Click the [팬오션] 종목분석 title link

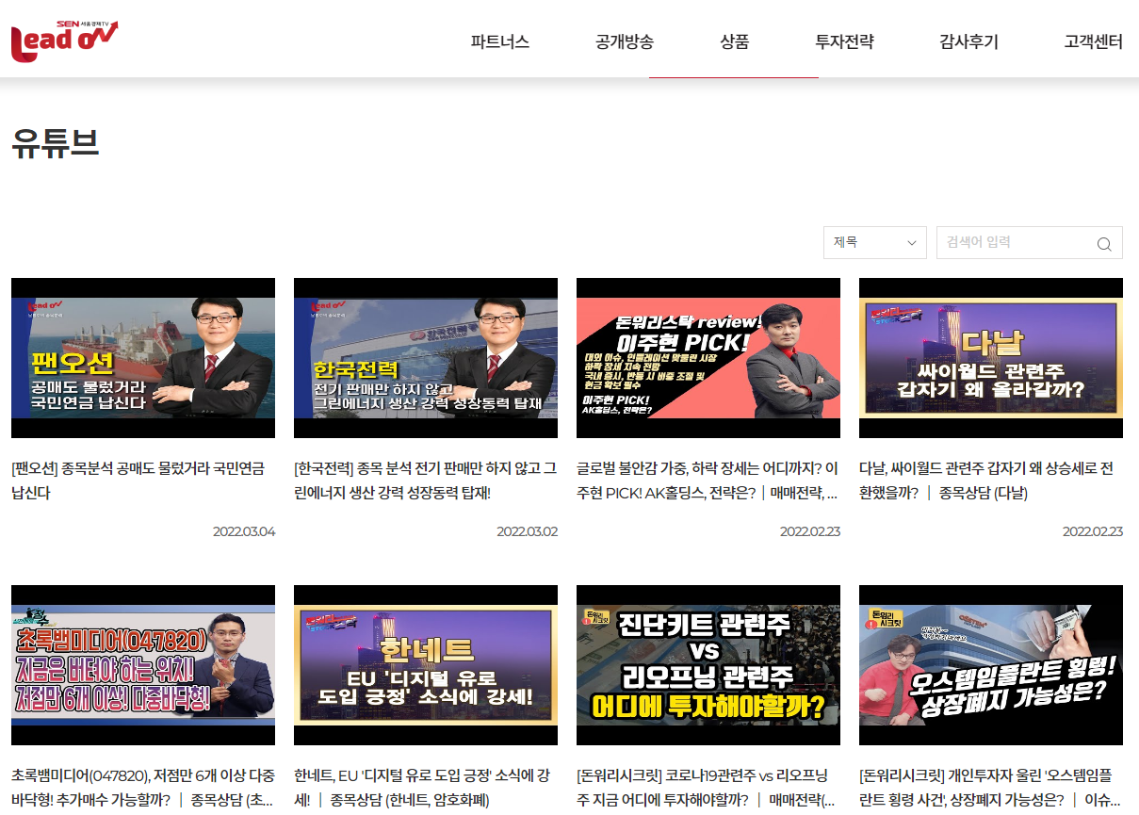[138, 481]
